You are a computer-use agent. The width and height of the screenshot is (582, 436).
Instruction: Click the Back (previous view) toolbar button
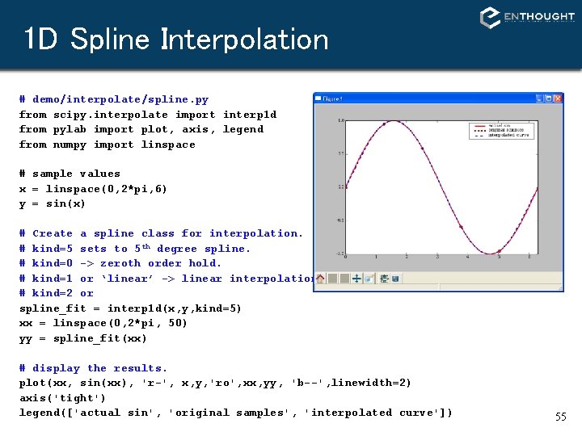333,279
